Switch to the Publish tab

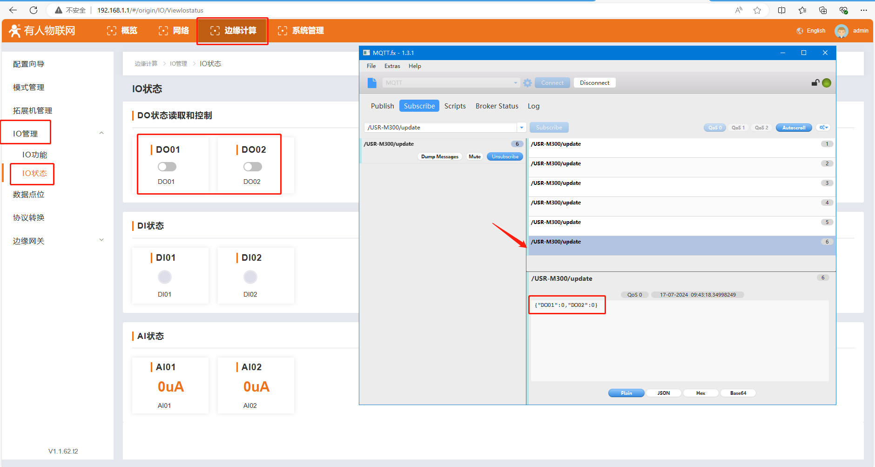click(x=382, y=106)
